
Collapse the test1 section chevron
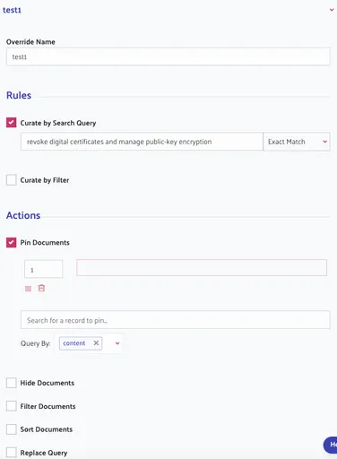click(332, 10)
